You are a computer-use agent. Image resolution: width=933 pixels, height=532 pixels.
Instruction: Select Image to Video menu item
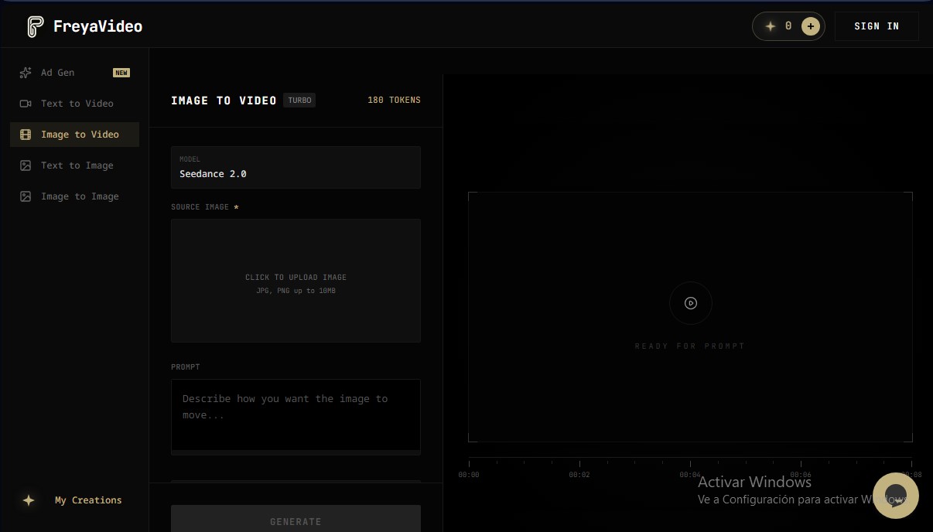(74, 135)
